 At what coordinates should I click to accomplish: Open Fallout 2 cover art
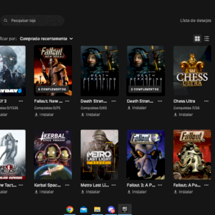146,155
